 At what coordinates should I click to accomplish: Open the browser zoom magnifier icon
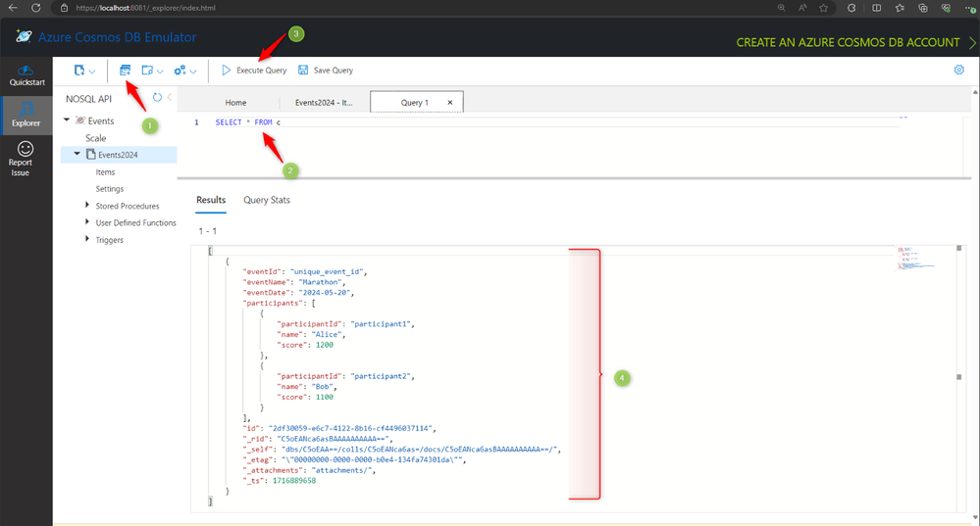782,8
